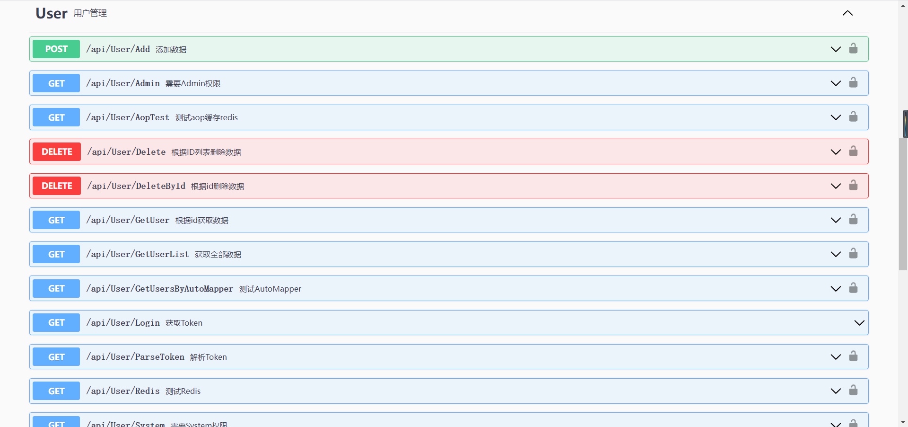Open the User tag heading link
The image size is (908, 427).
52,13
